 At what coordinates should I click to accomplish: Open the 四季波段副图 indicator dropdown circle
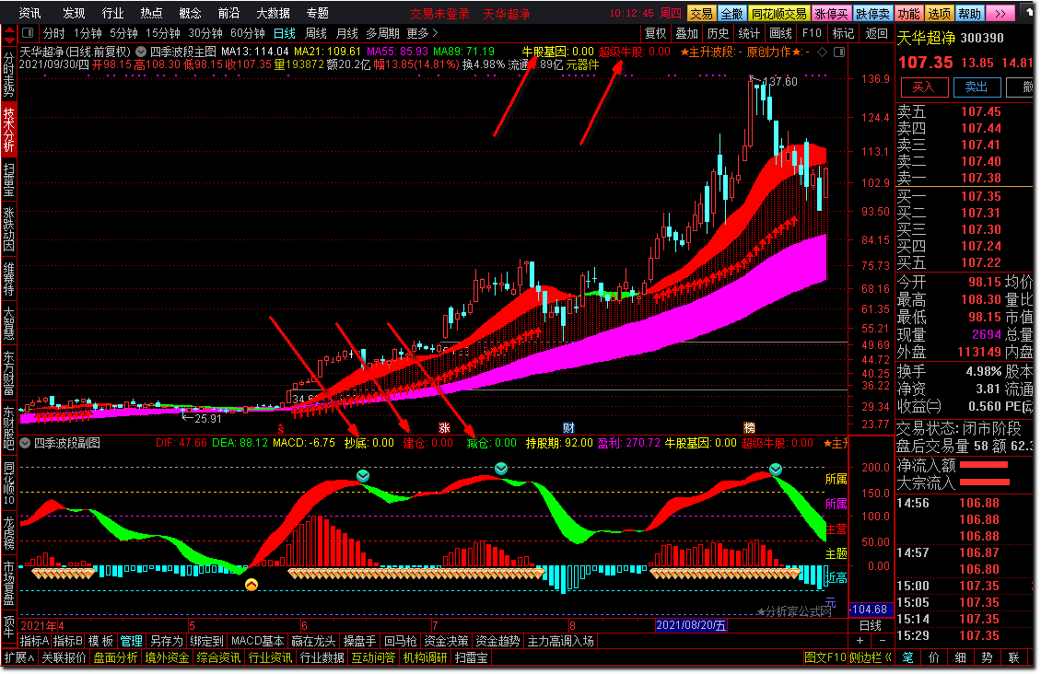25,443
